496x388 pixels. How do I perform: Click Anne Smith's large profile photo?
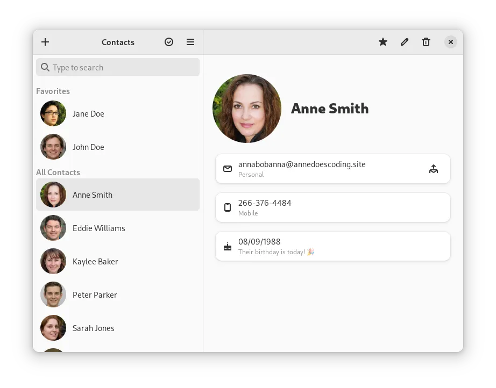coord(247,109)
